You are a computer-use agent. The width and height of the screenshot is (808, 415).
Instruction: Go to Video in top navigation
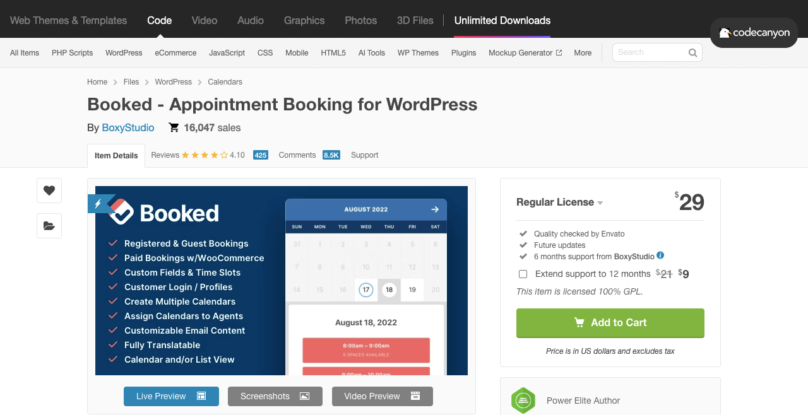coord(205,20)
